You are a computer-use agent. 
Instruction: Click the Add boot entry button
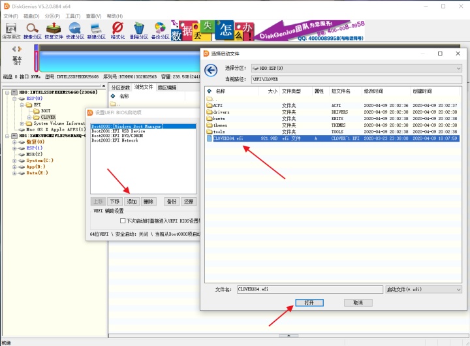(132, 202)
